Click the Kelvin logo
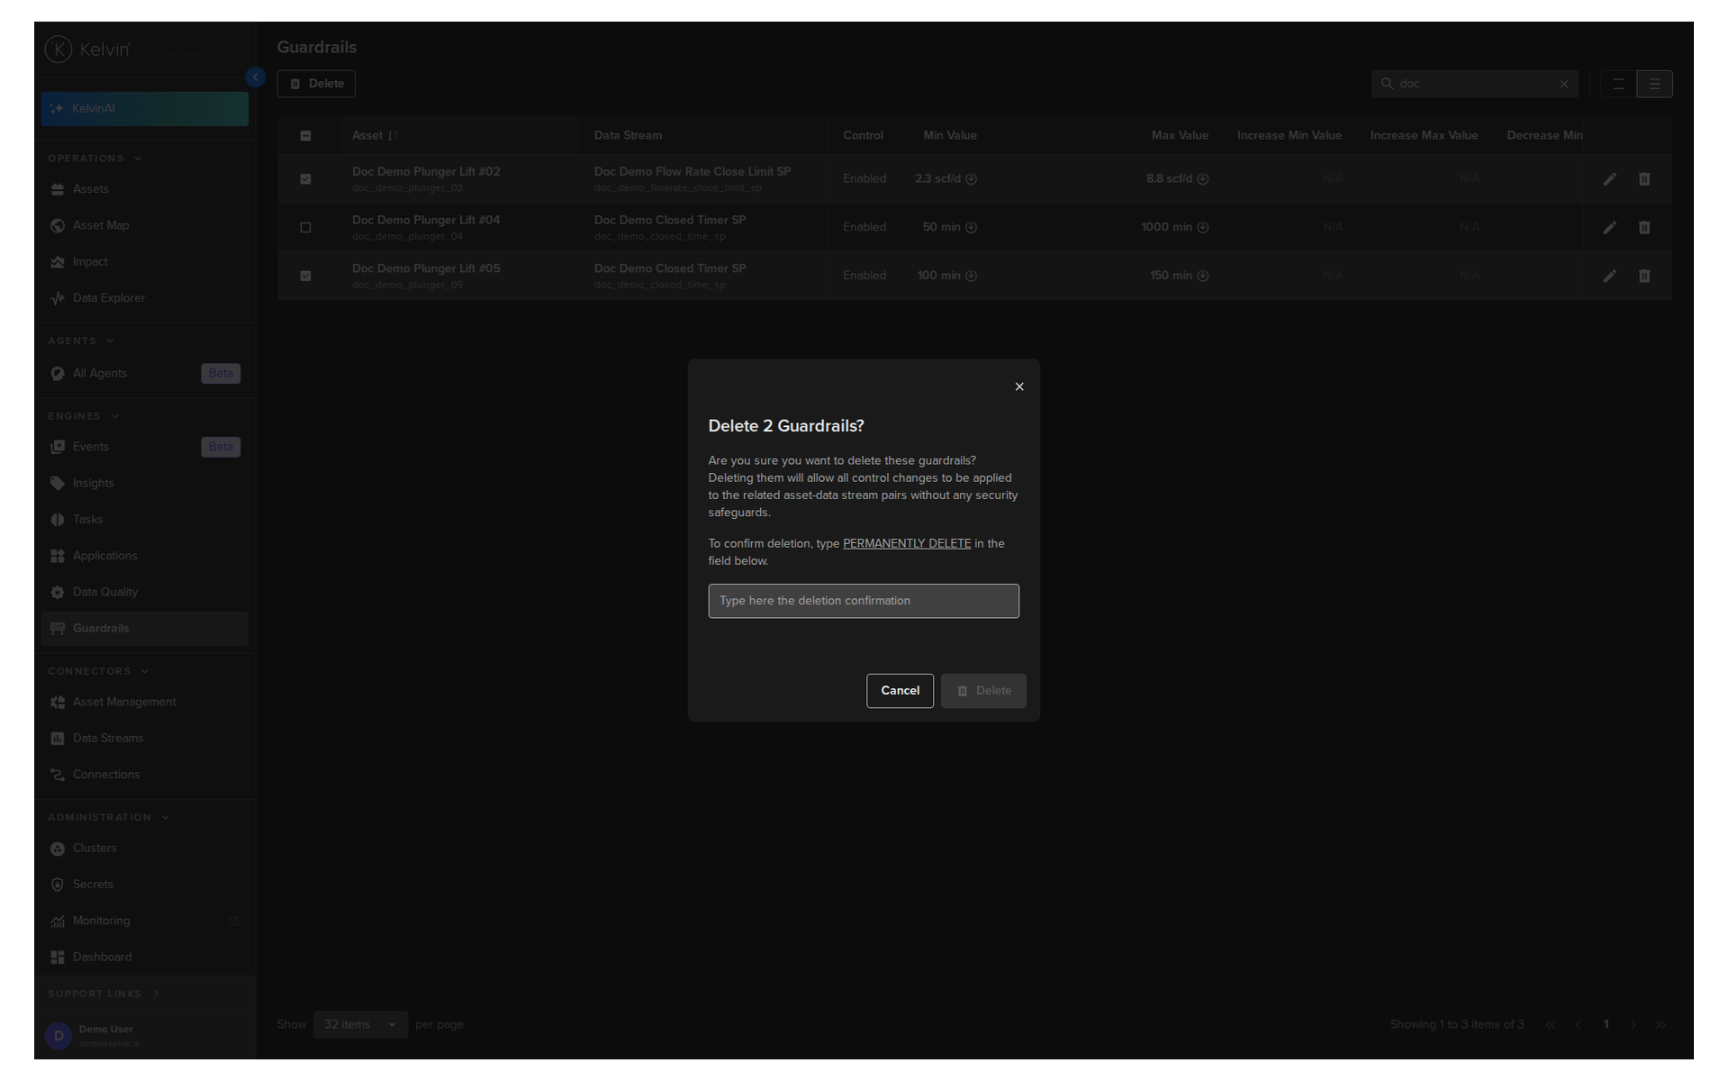 point(87,50)
